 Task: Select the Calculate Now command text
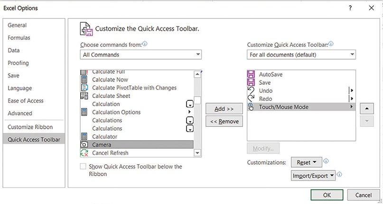110,80
